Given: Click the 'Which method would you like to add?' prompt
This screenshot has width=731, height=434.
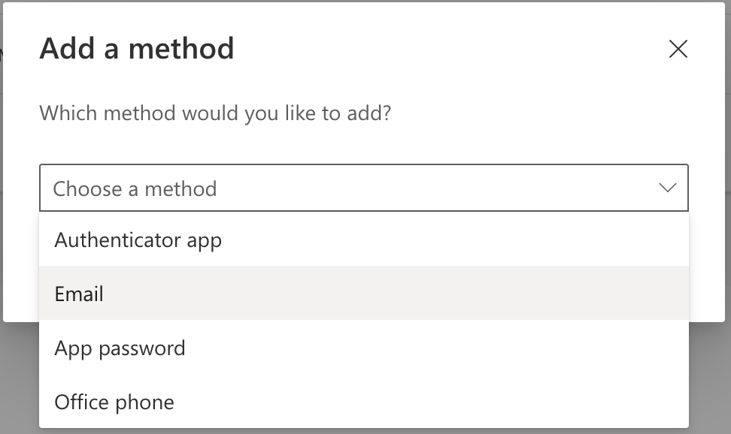Looking at the screenshot, I should coord(215,113).
